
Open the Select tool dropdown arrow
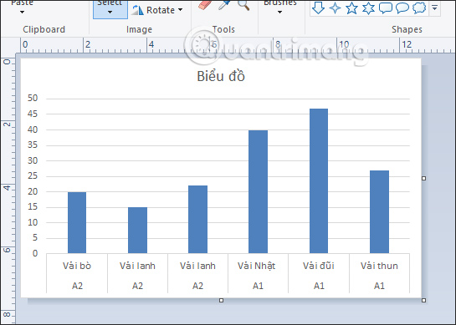[x=110, y=13]
